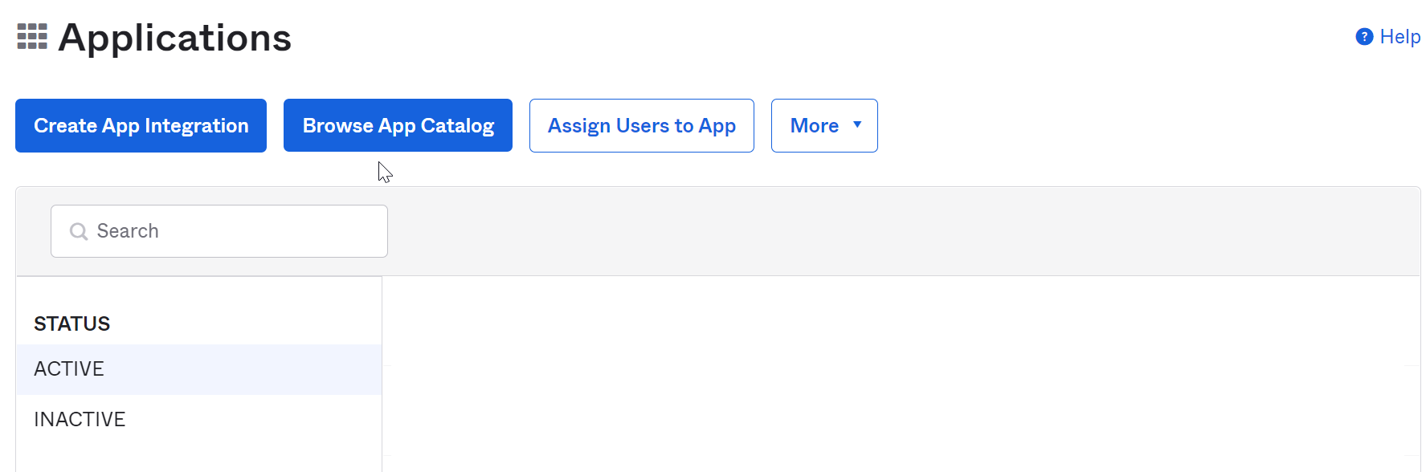The width and height of the screenshot is (1426, 472).
Task: Click the "More" label text
Action: pos(814,126)
